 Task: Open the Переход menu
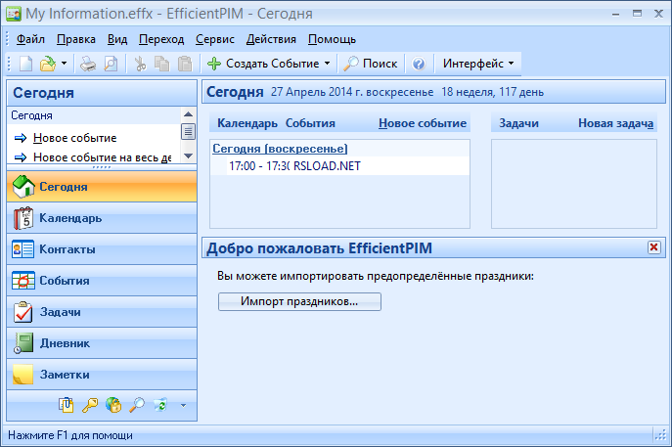[161, 39]
